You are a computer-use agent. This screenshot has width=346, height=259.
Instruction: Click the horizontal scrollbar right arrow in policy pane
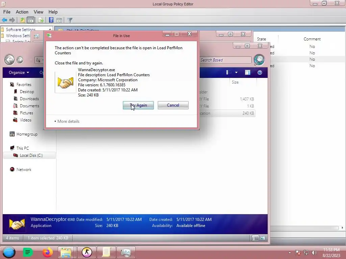click(342, 228)
